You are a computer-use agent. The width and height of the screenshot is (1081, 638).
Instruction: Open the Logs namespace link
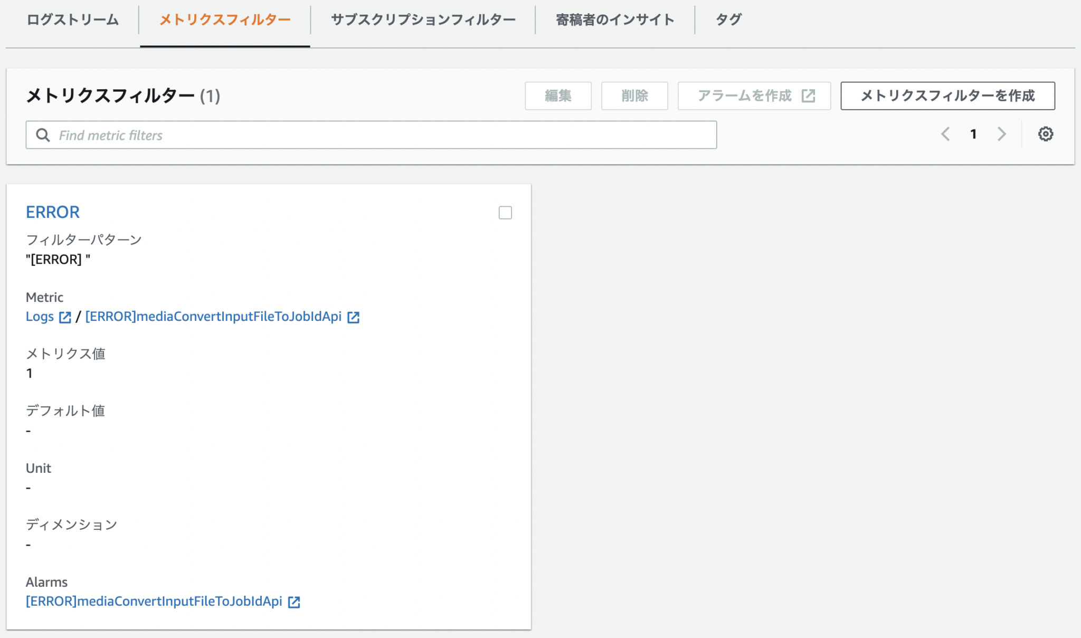[x=40, y=317]
